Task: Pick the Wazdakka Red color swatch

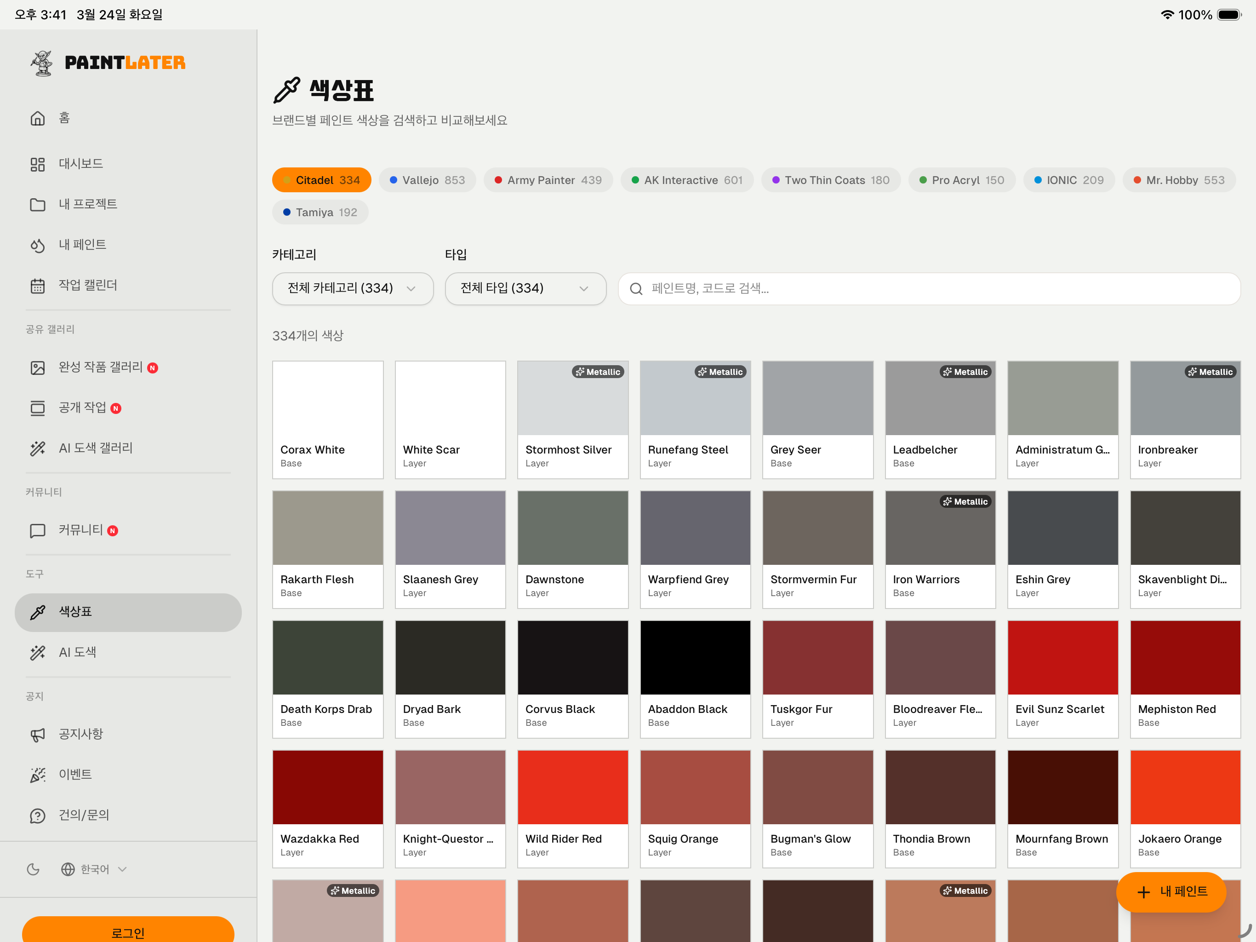Action: [328, 787]
